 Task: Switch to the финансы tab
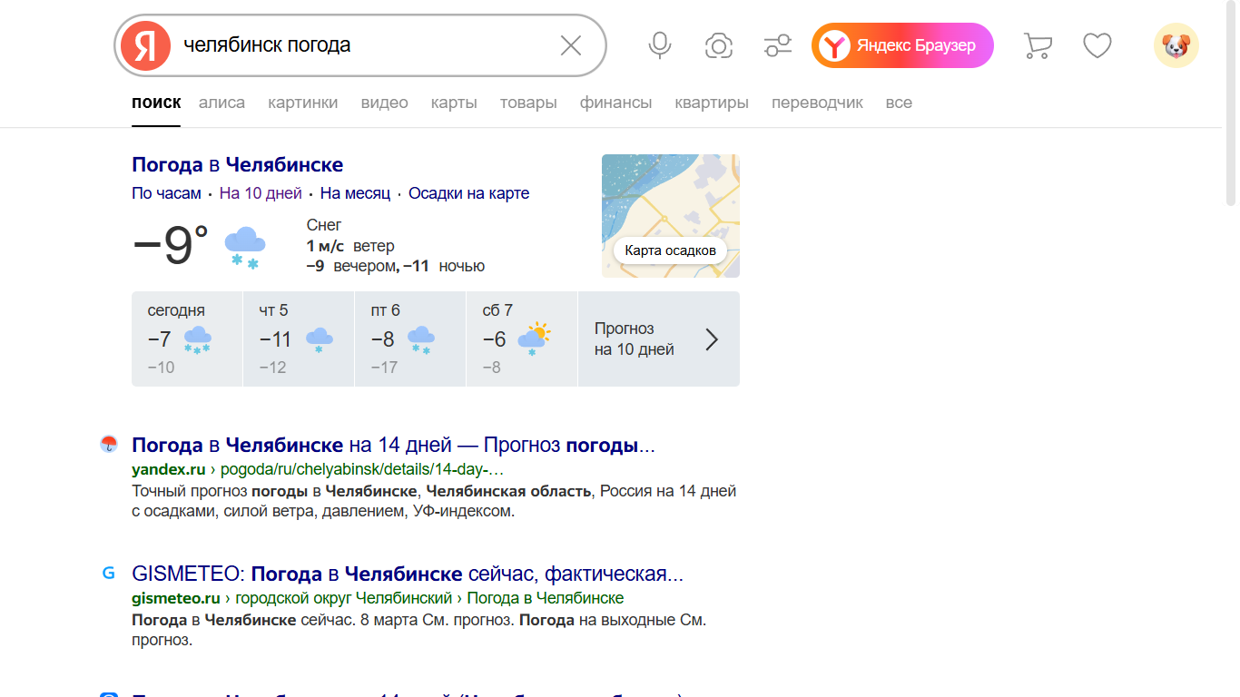(x=616, y=103)
